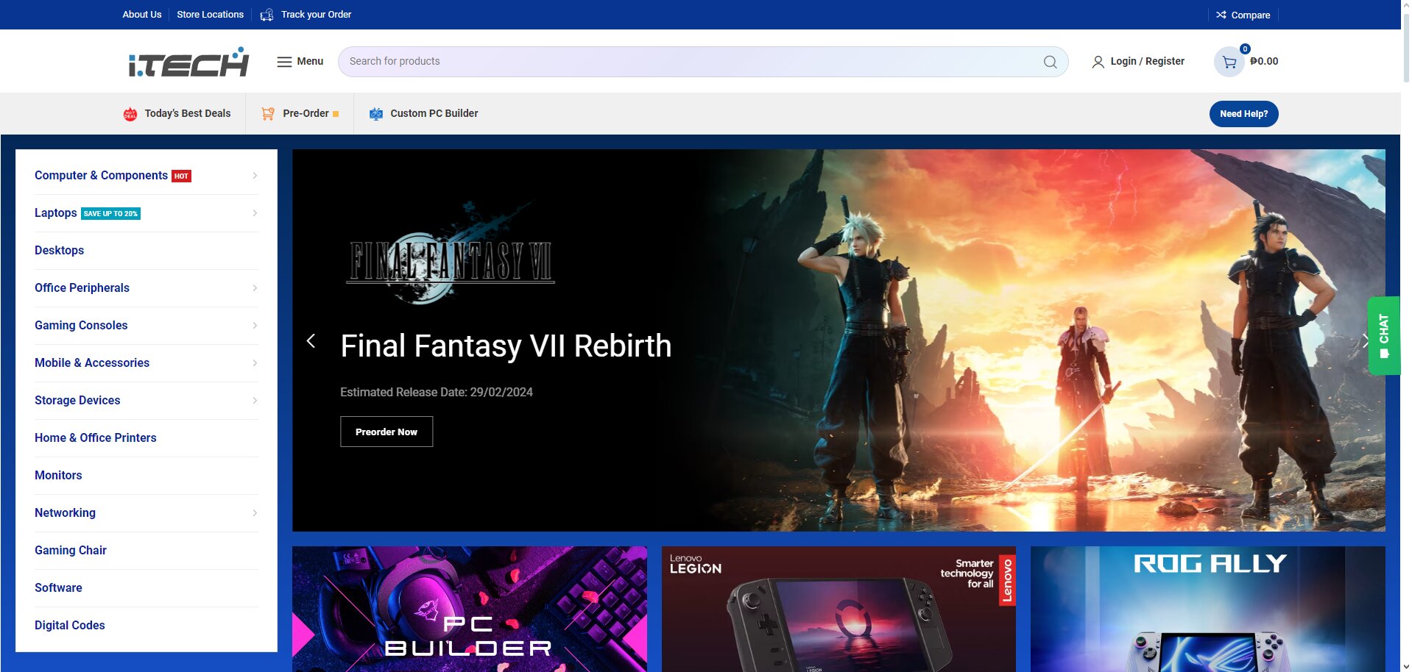Viewport: 1412px width, 672px height.
Task: Click the Custom PC Builder link
Action: coord(434,113)
